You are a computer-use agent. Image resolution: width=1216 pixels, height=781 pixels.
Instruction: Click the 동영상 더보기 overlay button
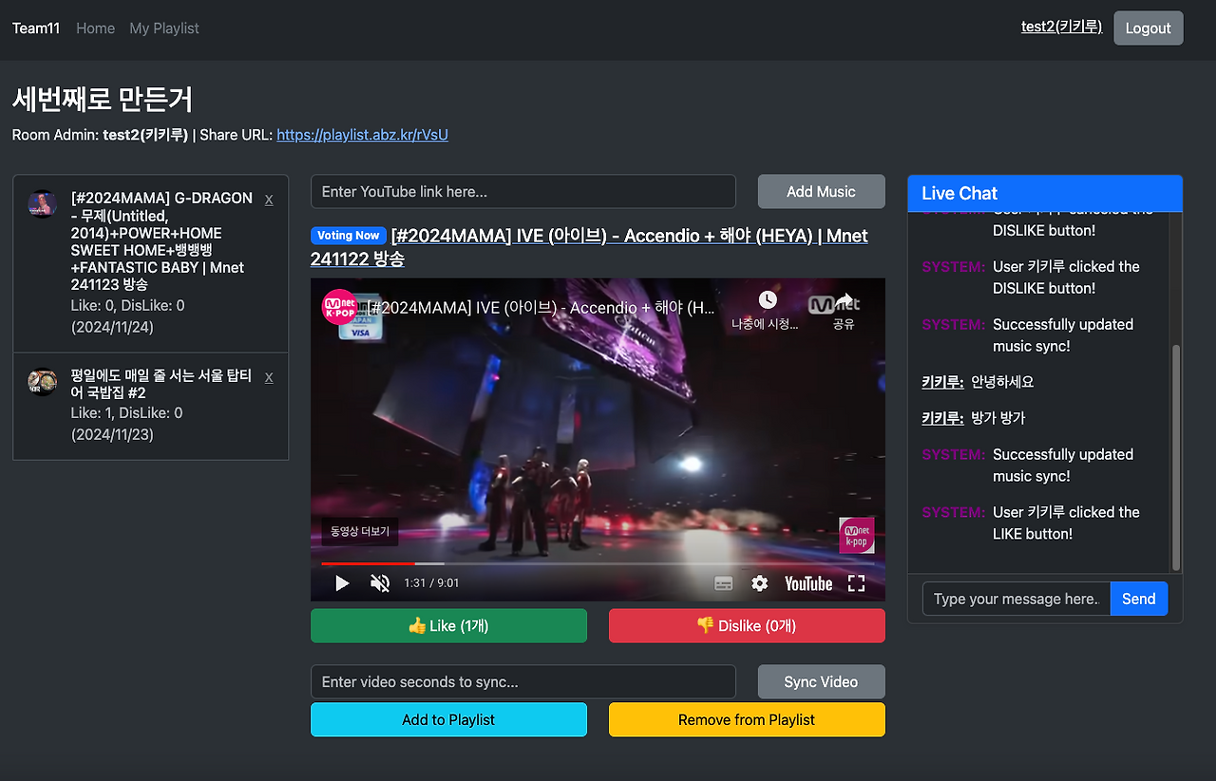tap(360, 532)
